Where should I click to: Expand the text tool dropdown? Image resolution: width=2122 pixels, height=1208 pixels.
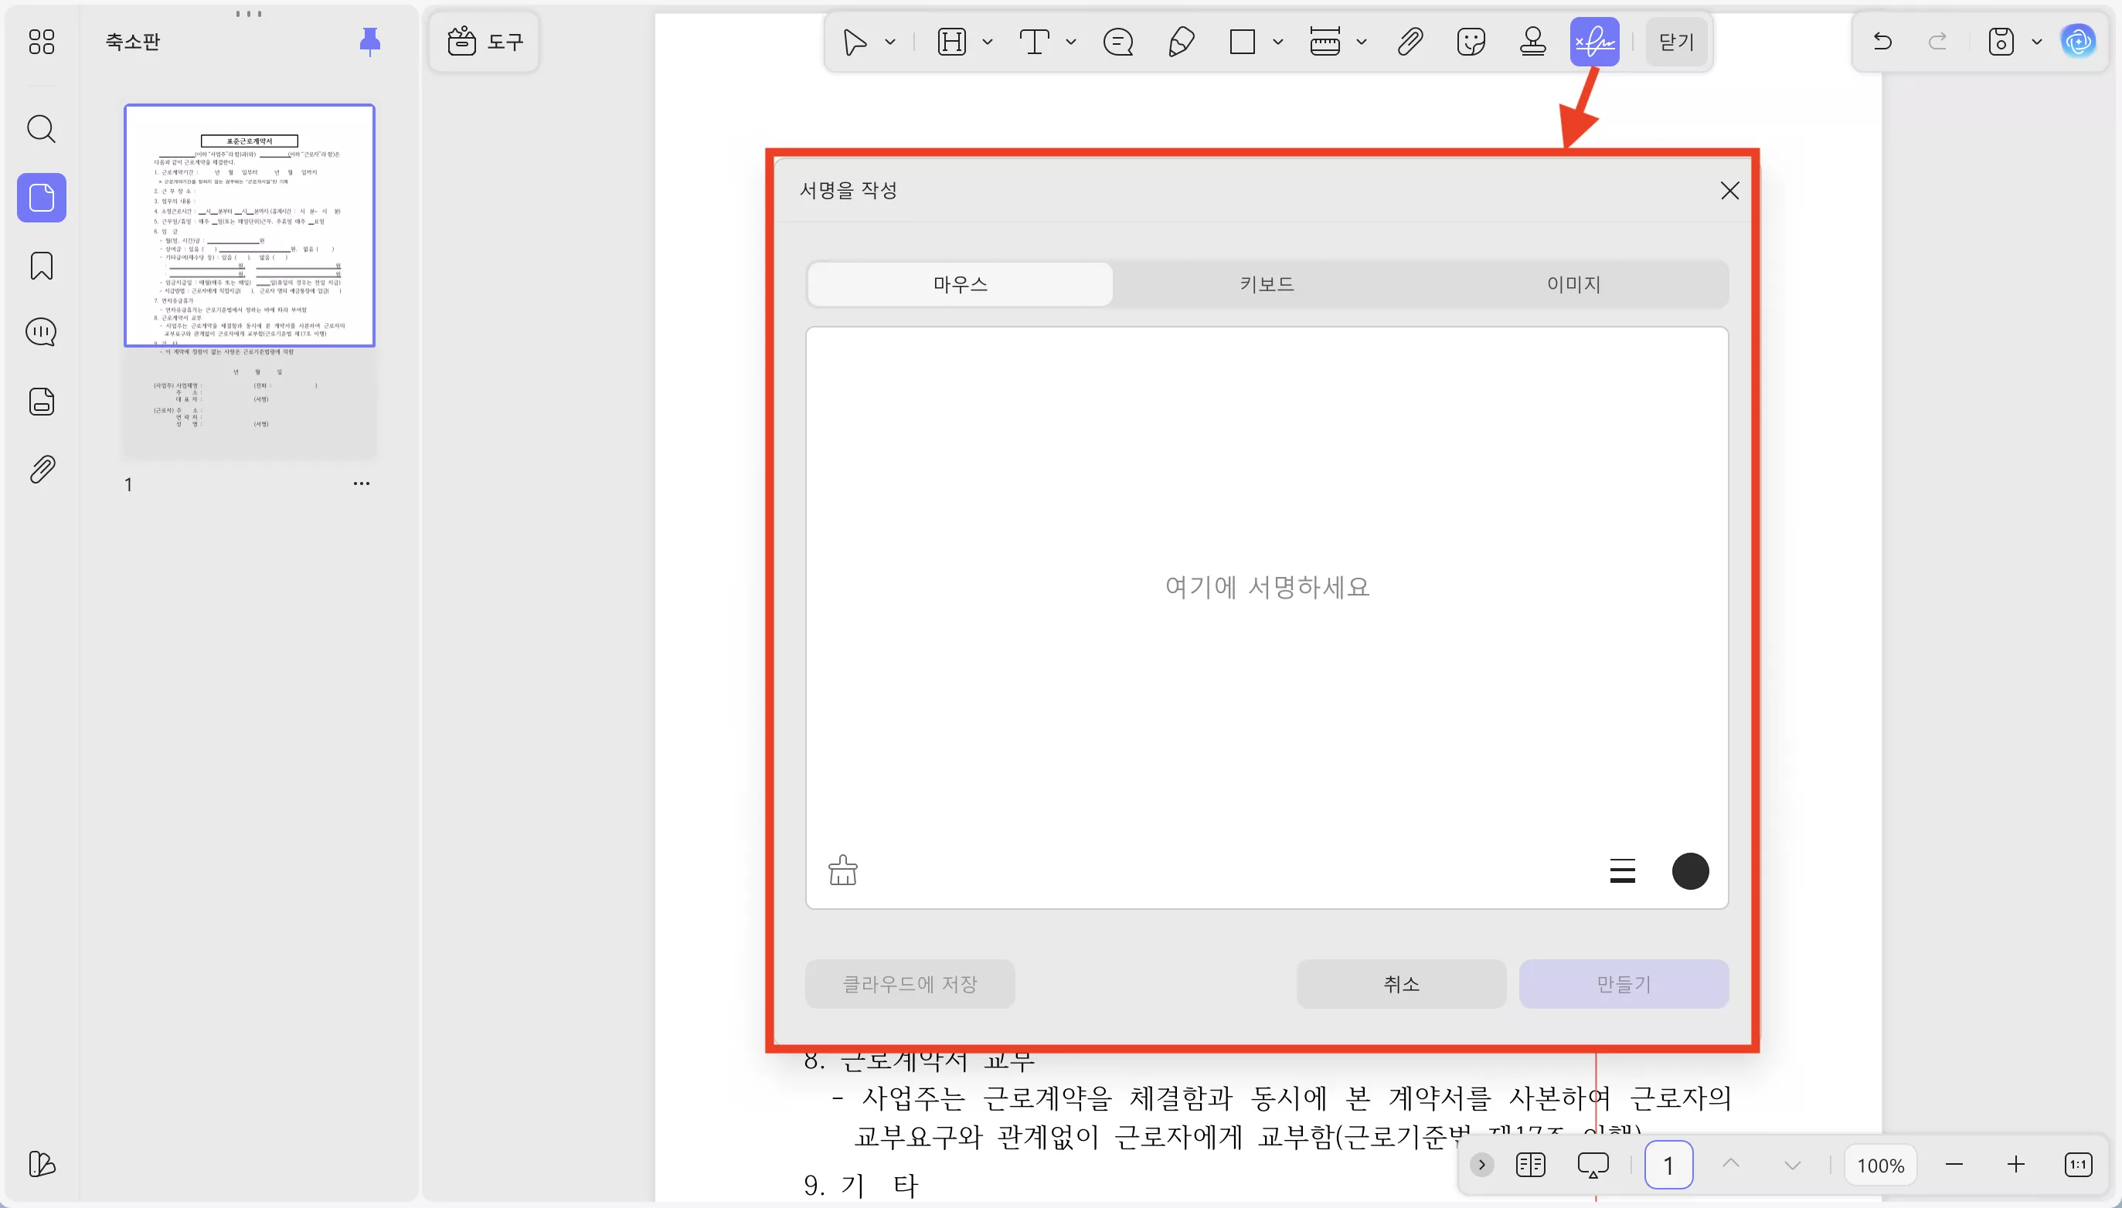pos(1070,41)
